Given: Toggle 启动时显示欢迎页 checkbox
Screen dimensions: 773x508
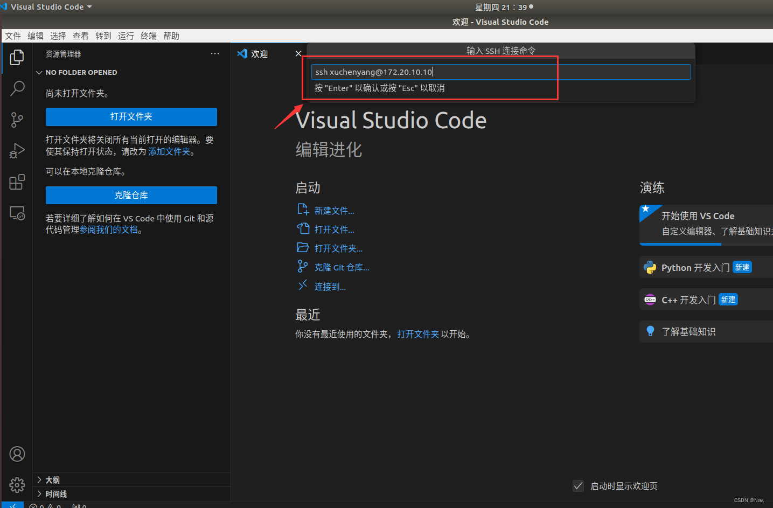Looking at the screenshot, I should tap(578, 486).
